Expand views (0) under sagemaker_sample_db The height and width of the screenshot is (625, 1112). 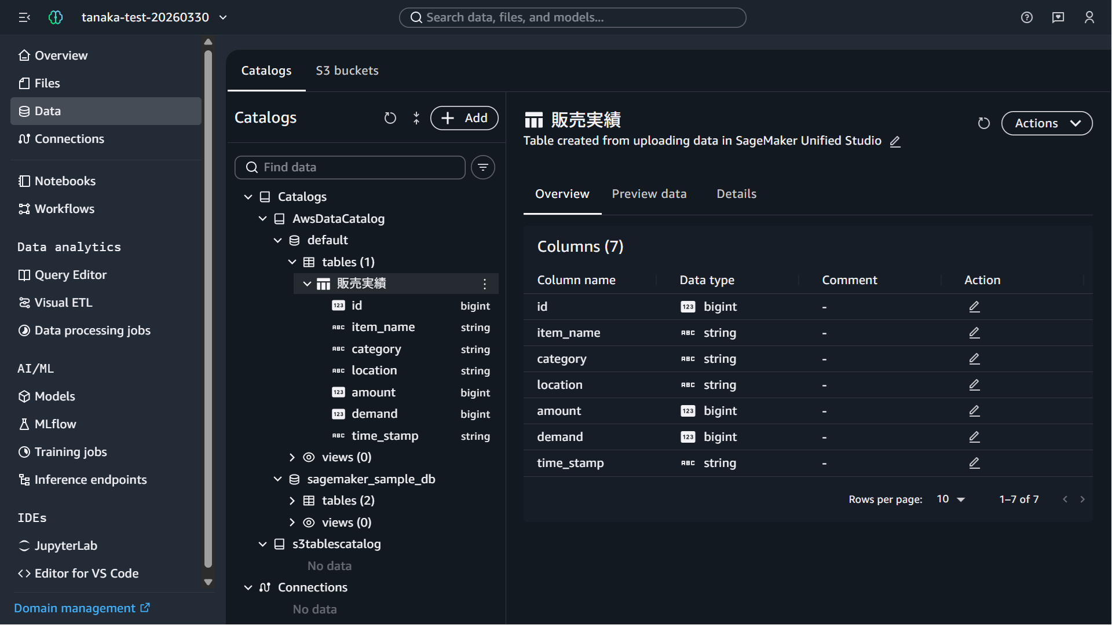tap(292, 523)
